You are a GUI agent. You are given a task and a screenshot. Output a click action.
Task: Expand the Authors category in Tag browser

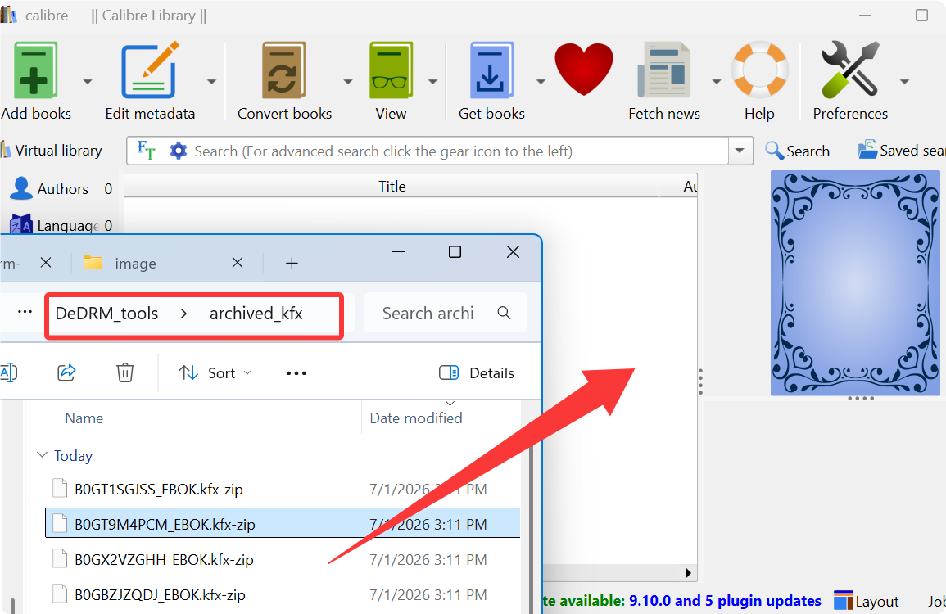(61, 189)
